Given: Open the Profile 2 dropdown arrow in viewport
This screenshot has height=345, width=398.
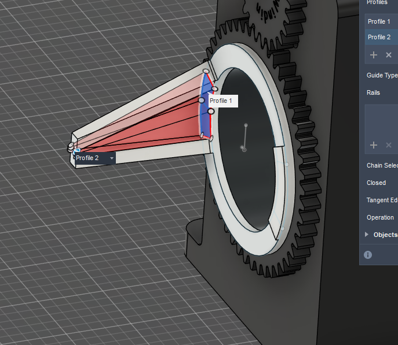Looking at the screenshot, I should [111, 158].
